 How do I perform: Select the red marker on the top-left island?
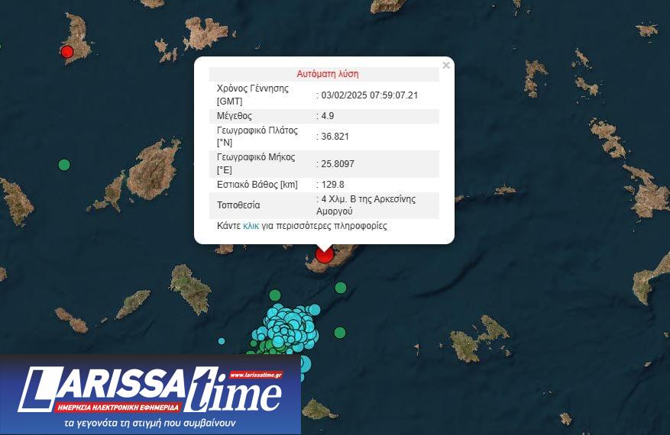click(67, 52)
